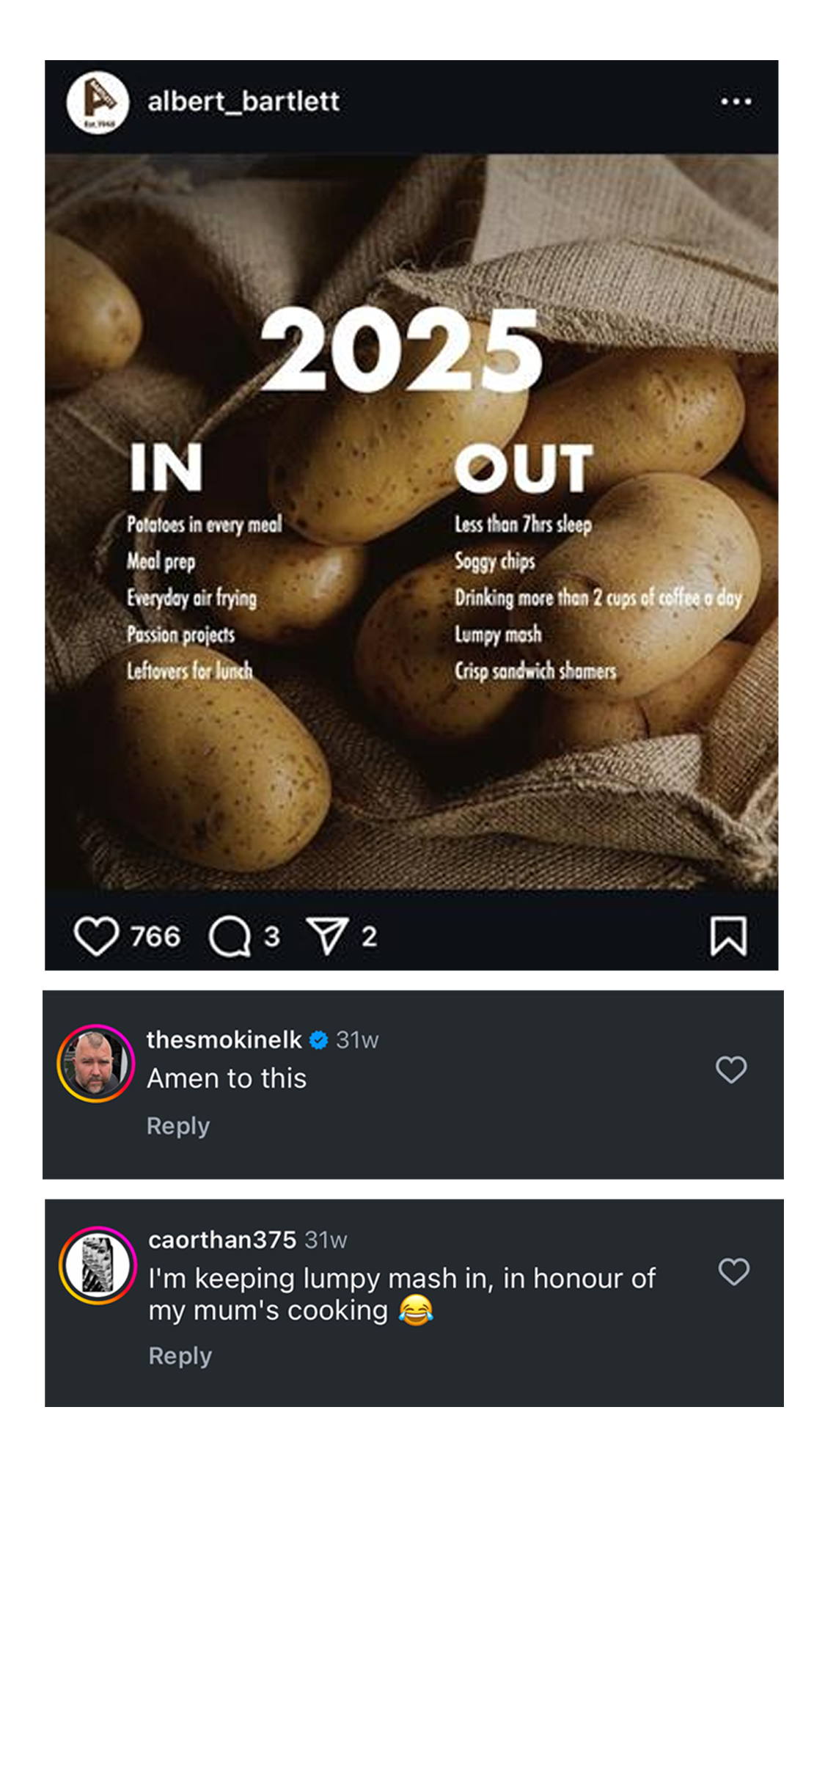This screenshot has width=825, height=1787.
Task: Like the post with the heart icon
Action: click(x=96, y=936)
